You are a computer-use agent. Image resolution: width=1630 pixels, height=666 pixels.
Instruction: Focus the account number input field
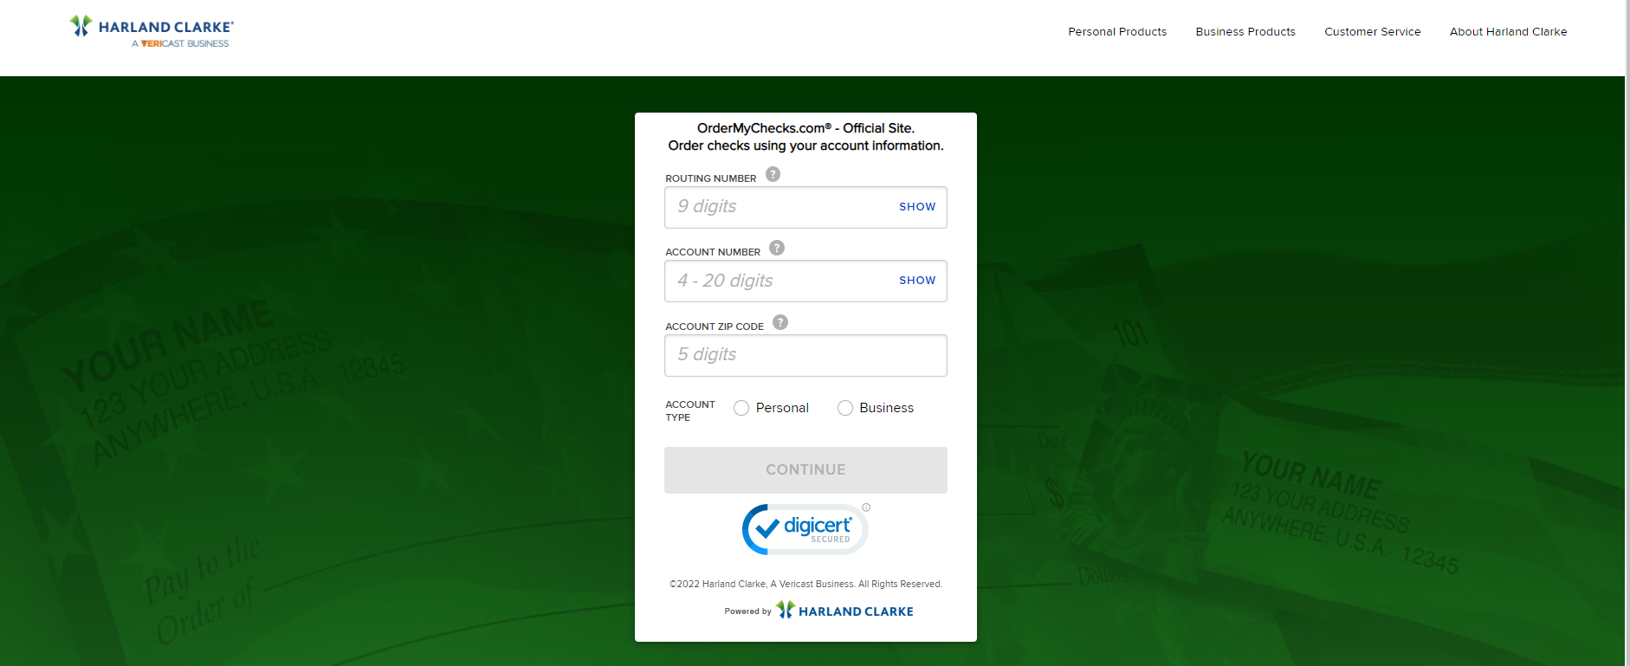779,281
